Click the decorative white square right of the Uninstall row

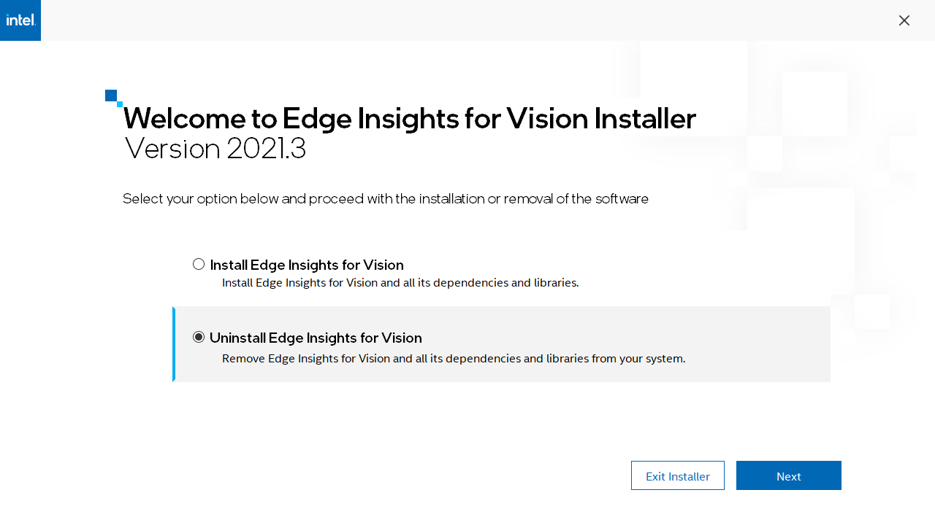point(871,312)
